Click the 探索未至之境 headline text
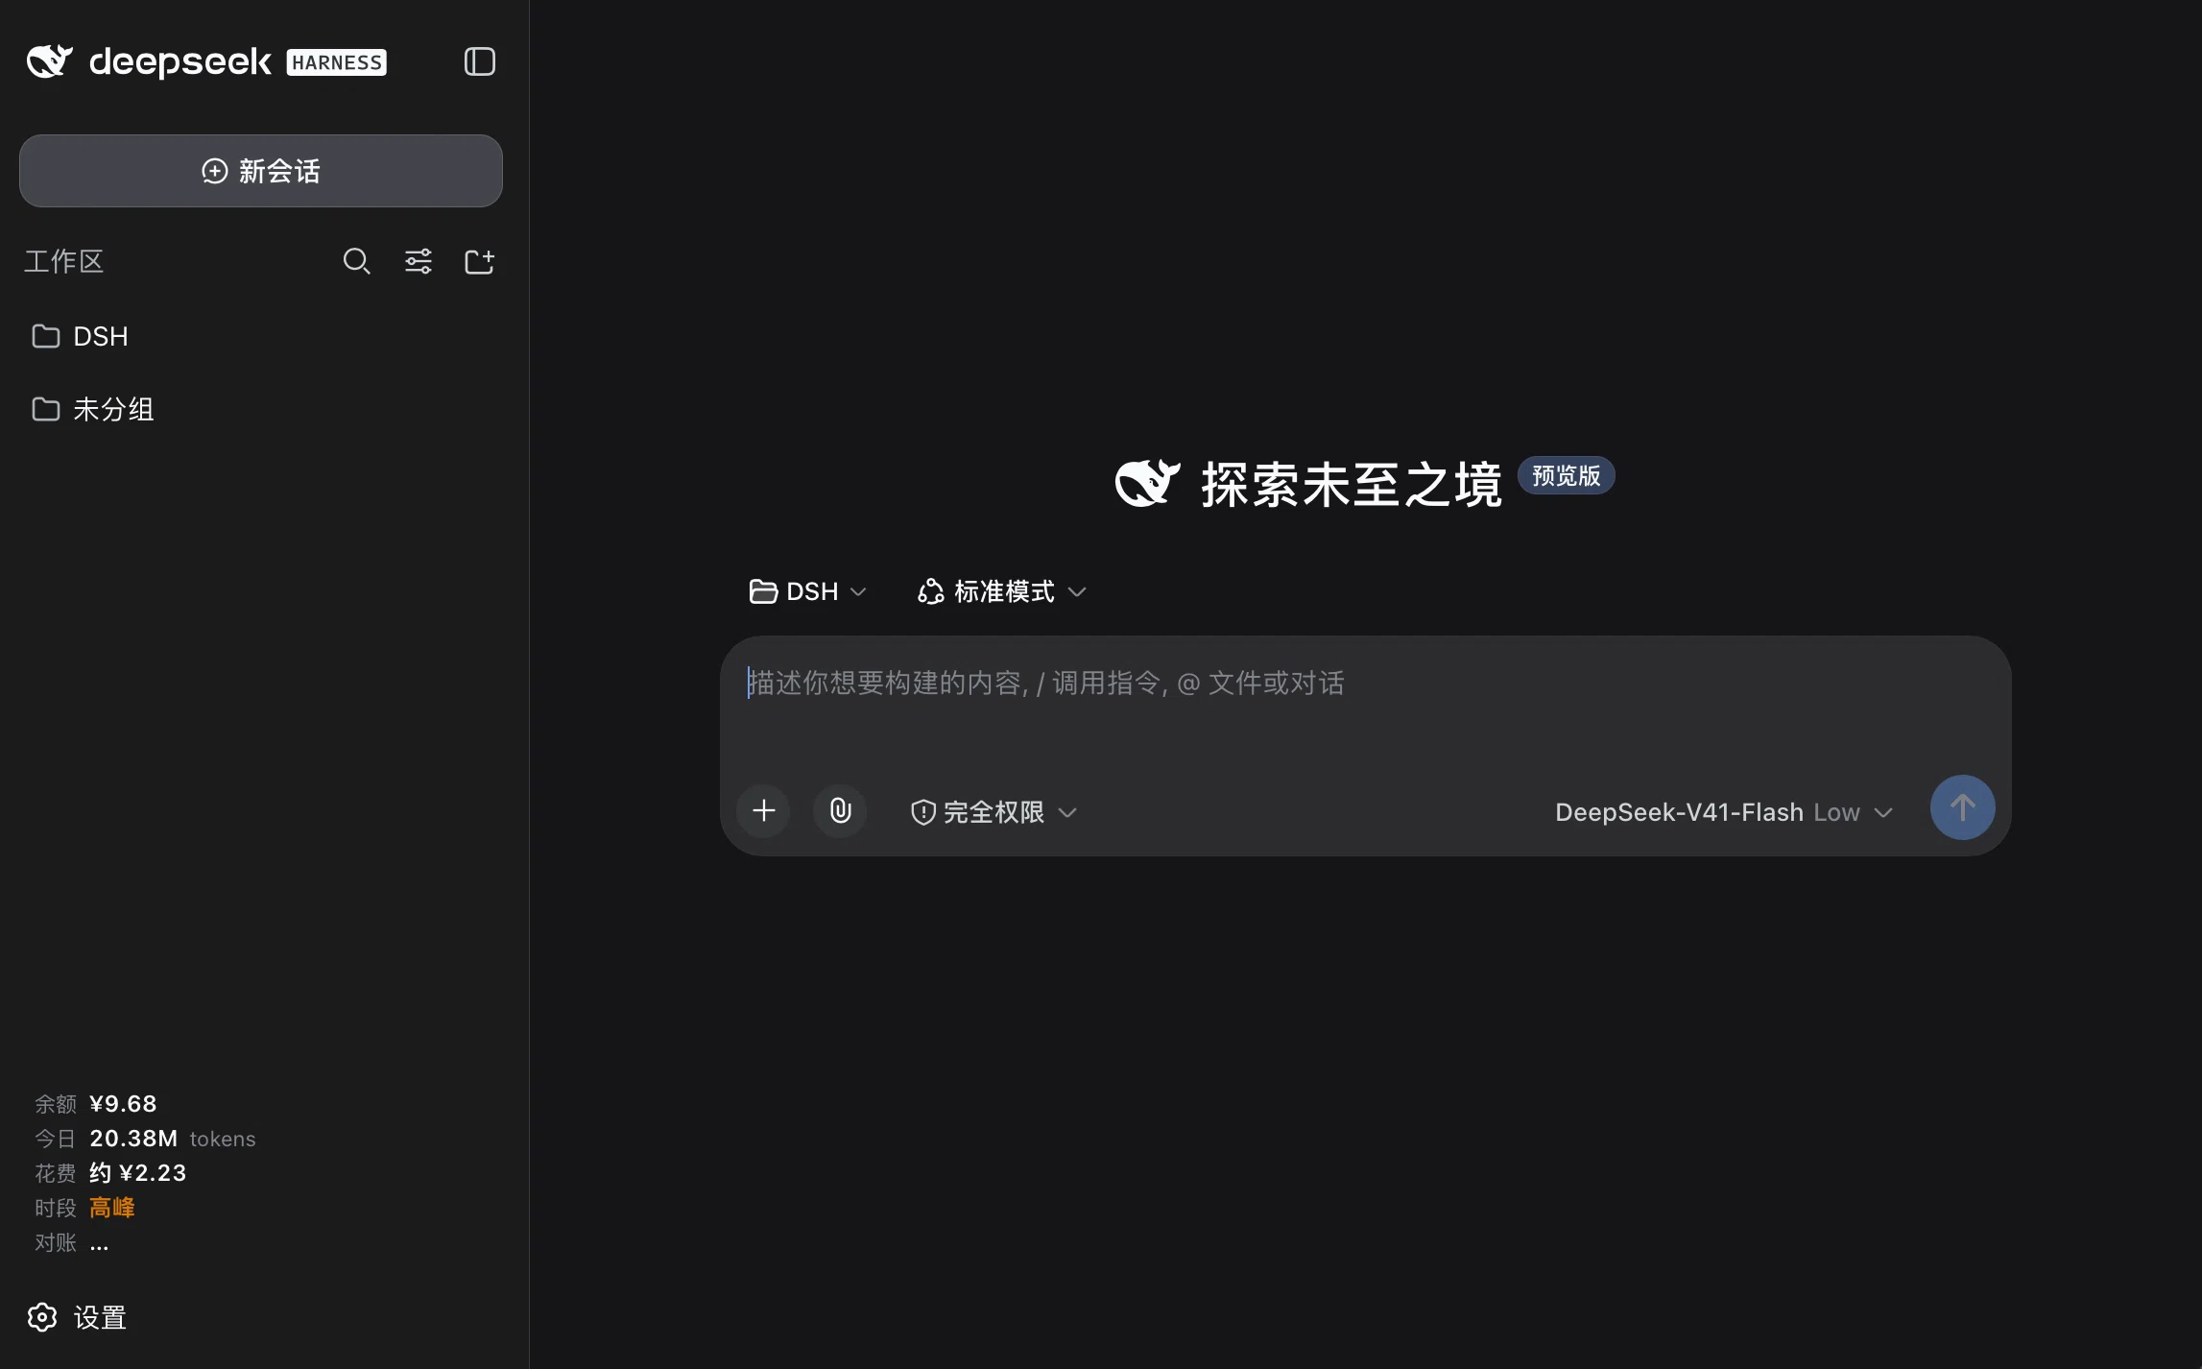Screen dimensions: 2202x1369 1352,484
